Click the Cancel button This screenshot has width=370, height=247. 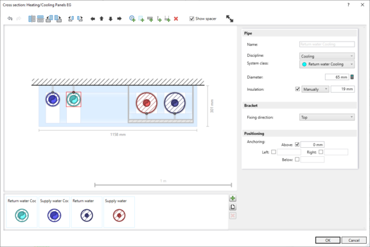354,240
